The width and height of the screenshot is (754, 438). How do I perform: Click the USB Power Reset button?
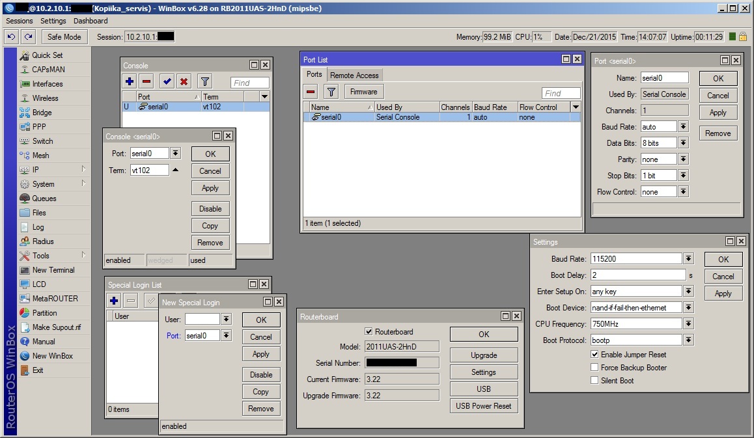pyautogui.click(x=483, y=405)
